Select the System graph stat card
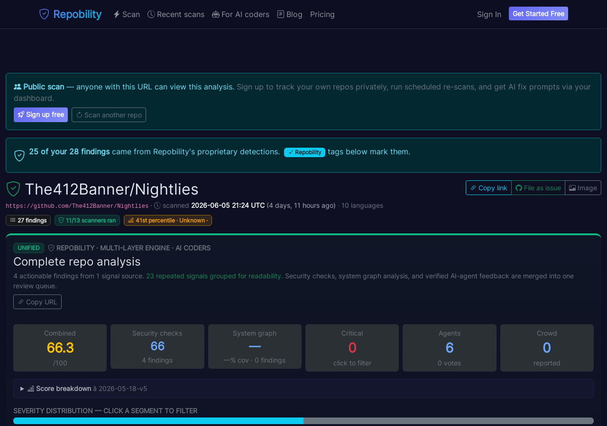Image resolution: width=607 pixels, height=426 pixels. tap(255, 346)
